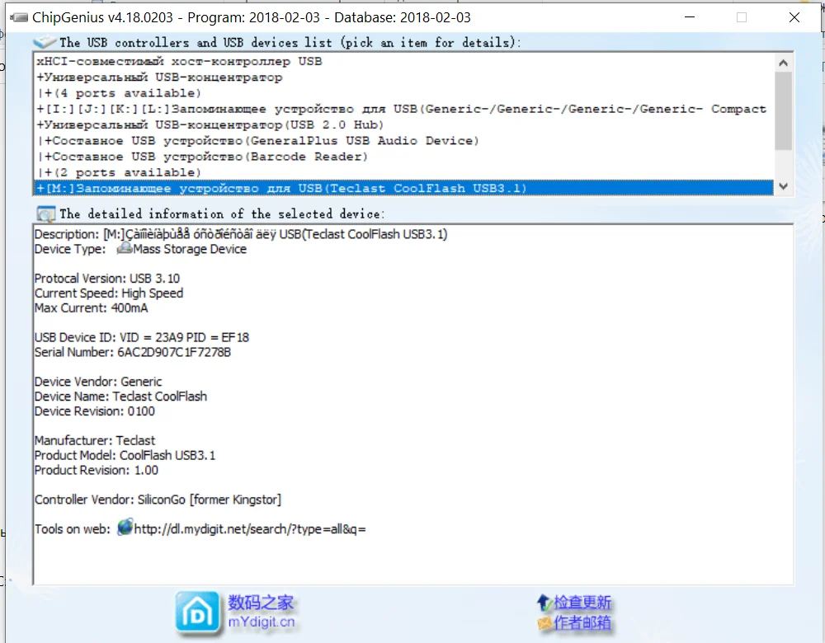This screenshot has height=643, width=825.
Task: Click the USB drive icon beside devices list header
Action: (x=45, y=41)
